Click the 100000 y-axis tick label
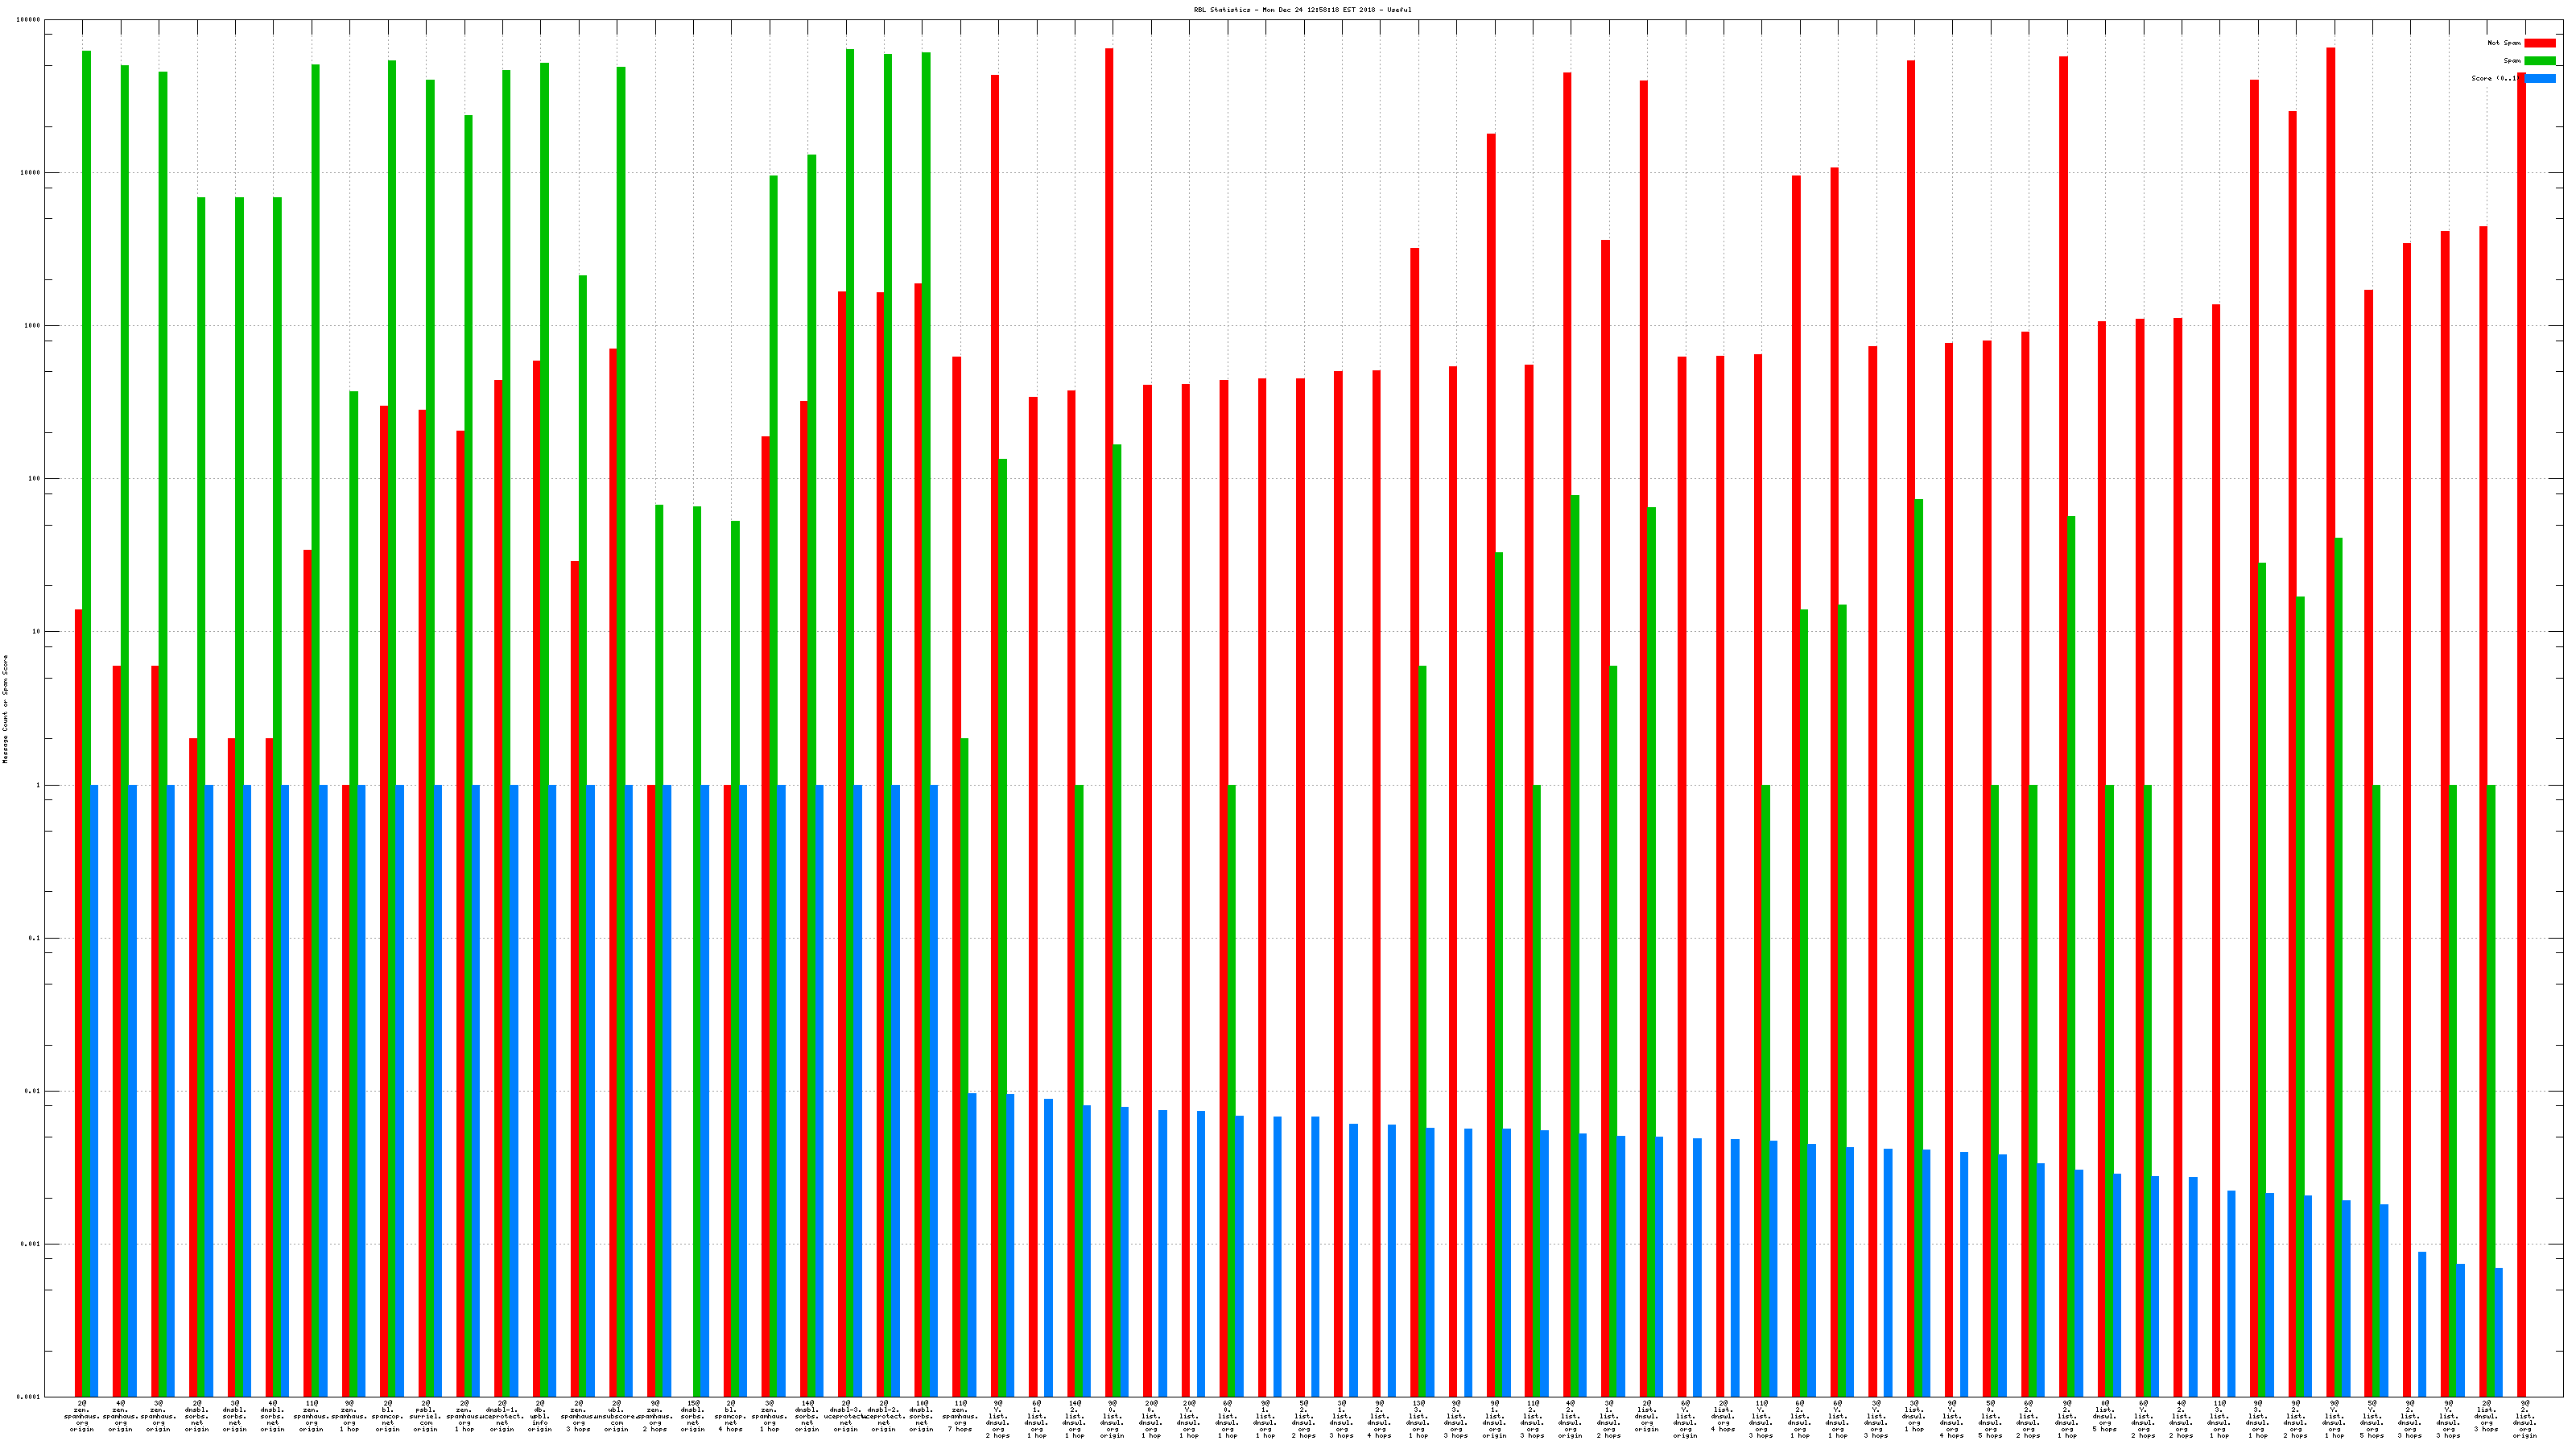Viewport: 2576px width, 1449px height. pyautogui.click(x=29, y=20)
